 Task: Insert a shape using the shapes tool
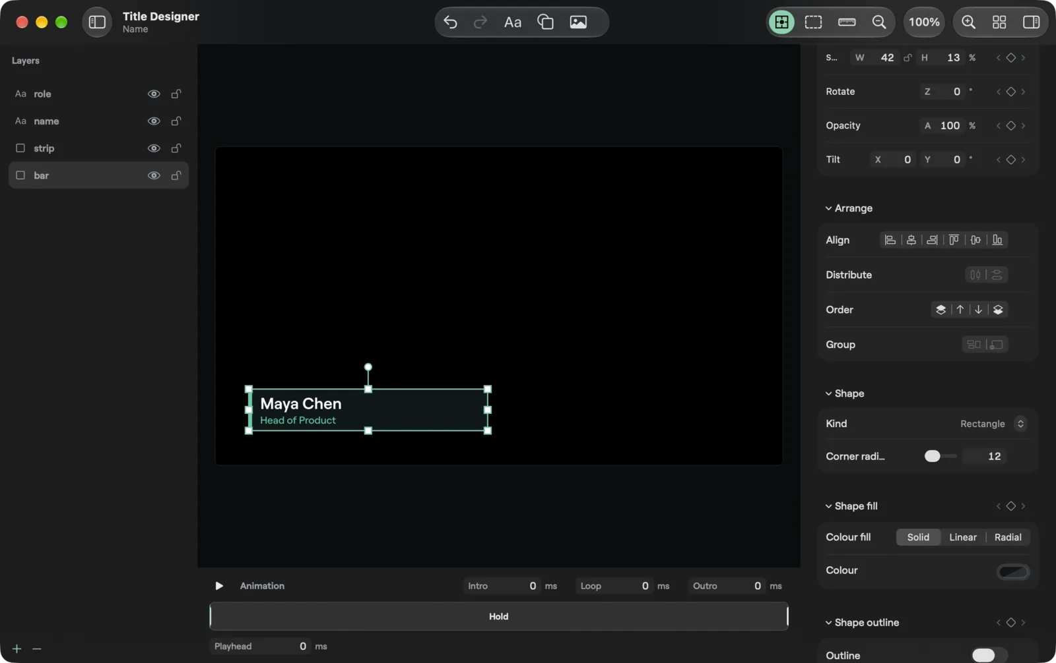click(545, 22)
